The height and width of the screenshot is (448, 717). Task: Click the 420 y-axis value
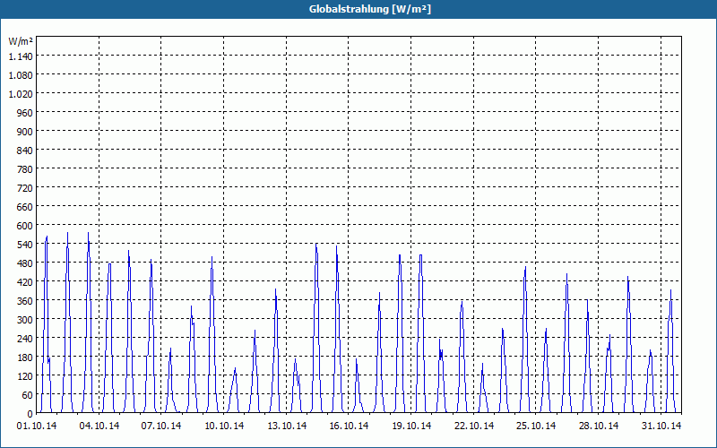point(25,282)
